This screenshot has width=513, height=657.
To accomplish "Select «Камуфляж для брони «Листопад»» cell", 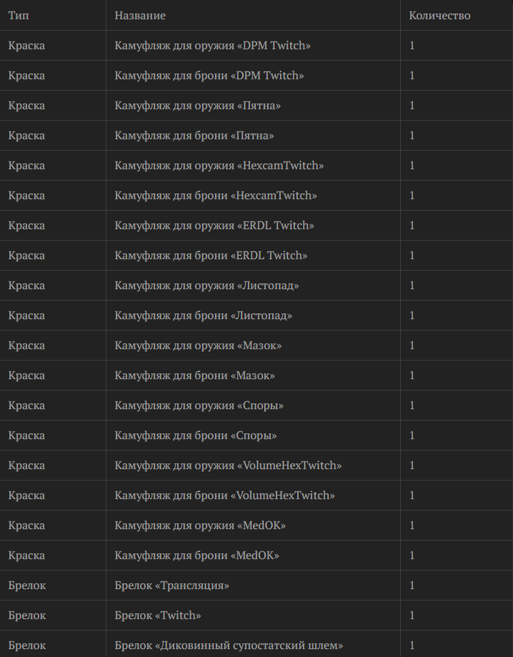I will click(253, 316).
